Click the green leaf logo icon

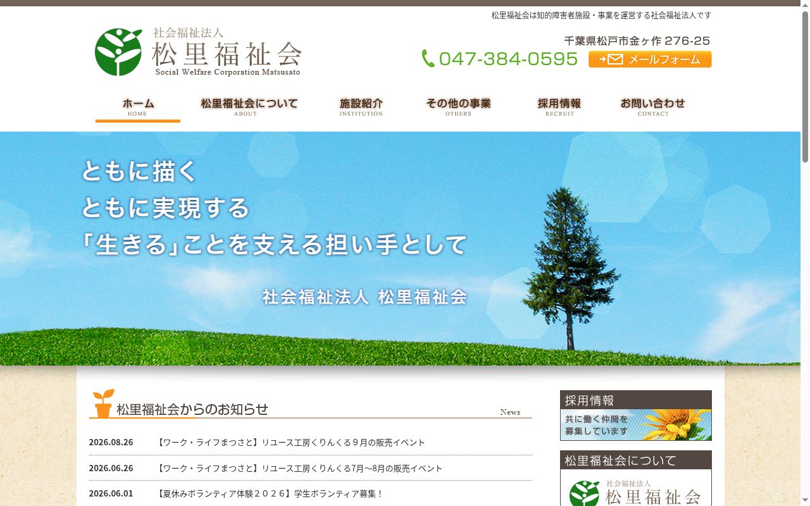tap(118, 52)
